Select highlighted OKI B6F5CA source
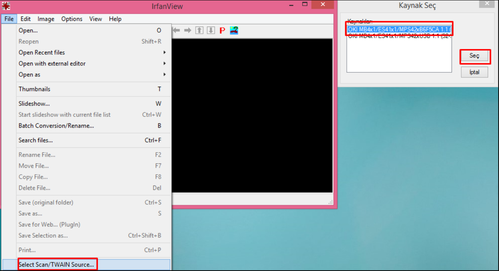This screenshot has width=499, height=271. [399, 29]
